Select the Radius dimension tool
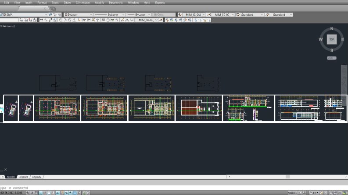This screenshot has width=348, height=195. tap(61, 20)
